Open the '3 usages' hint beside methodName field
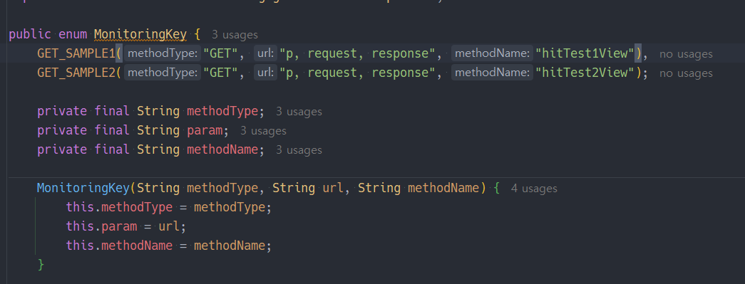The height and width of the screenshot is (284, 745). [x=299, y=150]
